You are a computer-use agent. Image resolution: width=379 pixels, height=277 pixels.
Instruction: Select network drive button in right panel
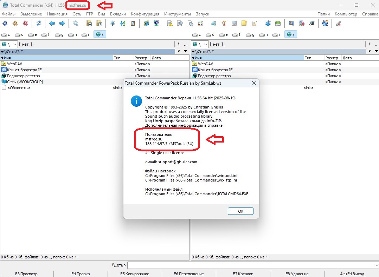(x=290, y=34)
